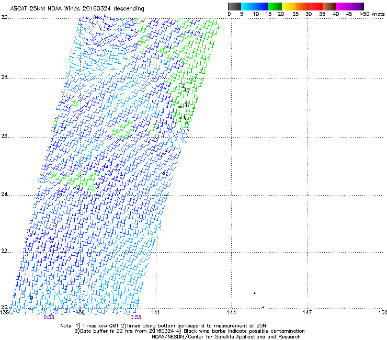
Task: Click the '15' legend value label
Action: [268, 14]
